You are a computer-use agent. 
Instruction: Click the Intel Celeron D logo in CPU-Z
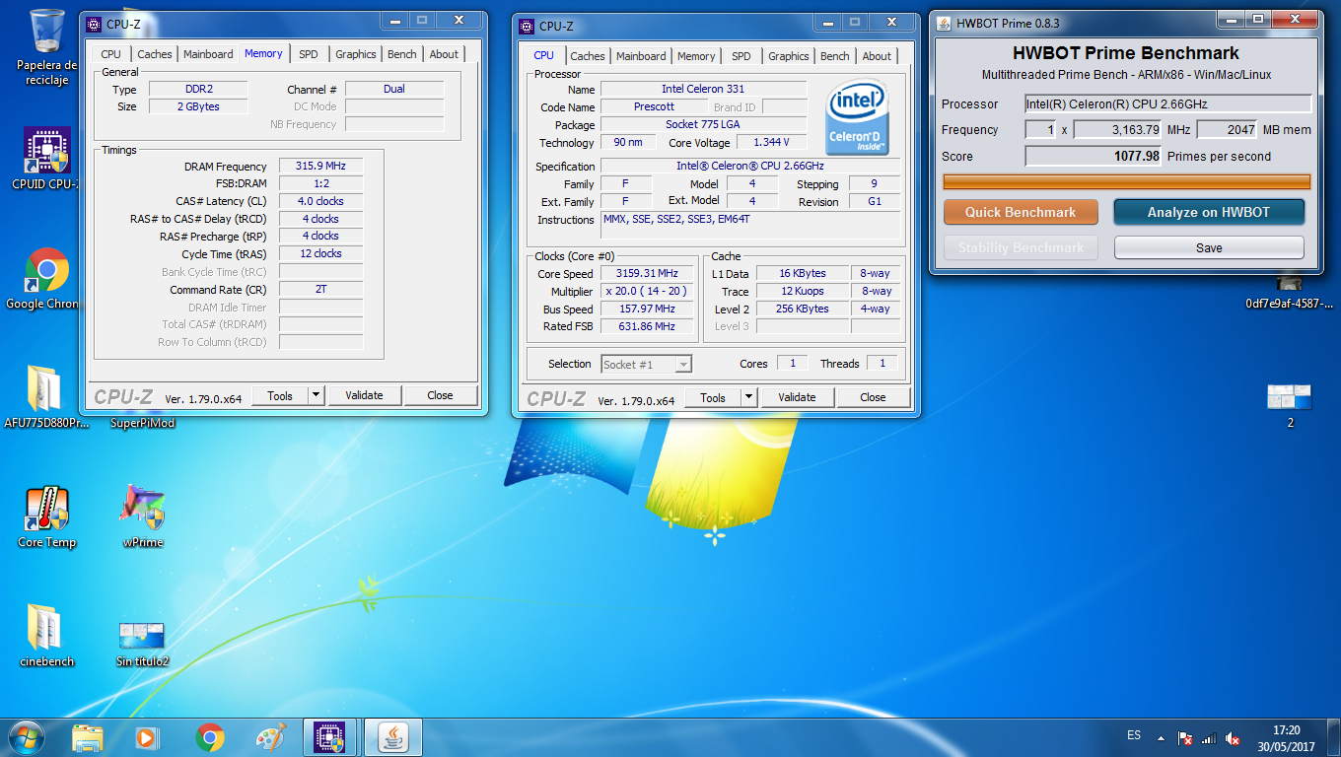click(x=857, y=116)
